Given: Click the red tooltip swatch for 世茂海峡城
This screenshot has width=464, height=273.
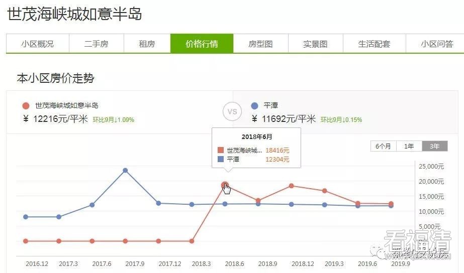Looking at the screenshot, I should [x=221, y=150].
